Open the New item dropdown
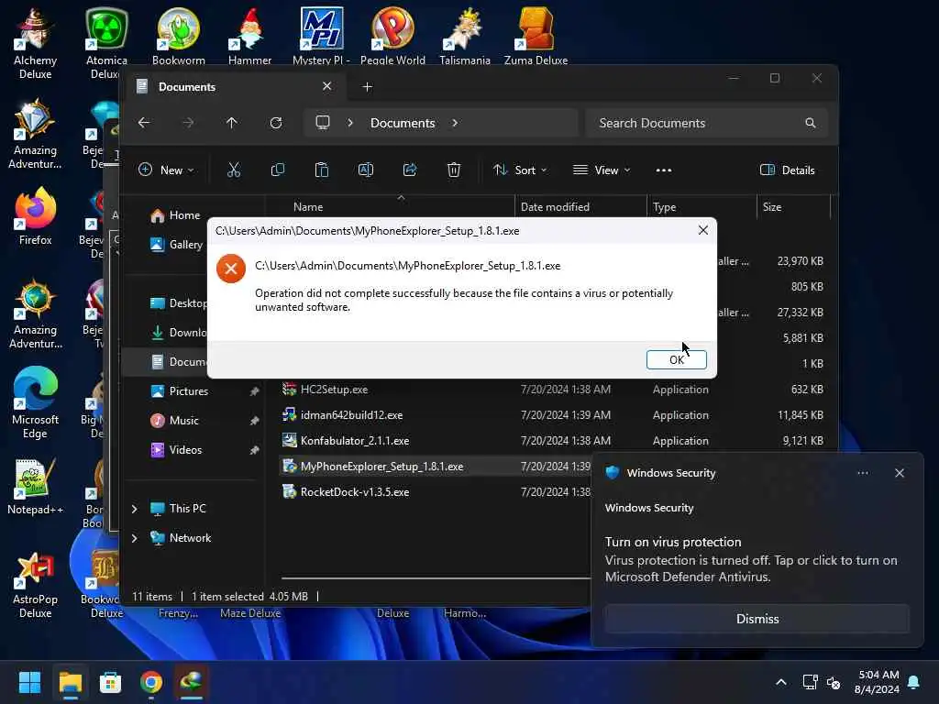Image resolution: width=939 pixels, height=704 pixels. click(166, 170)
